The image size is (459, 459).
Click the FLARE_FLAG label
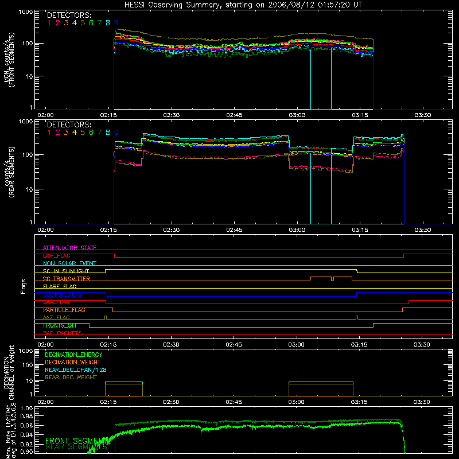[60, 286]
